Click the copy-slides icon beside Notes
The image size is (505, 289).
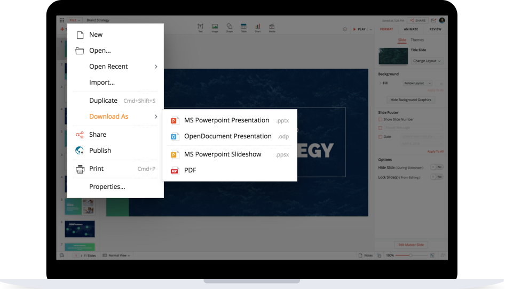point(379,255)
